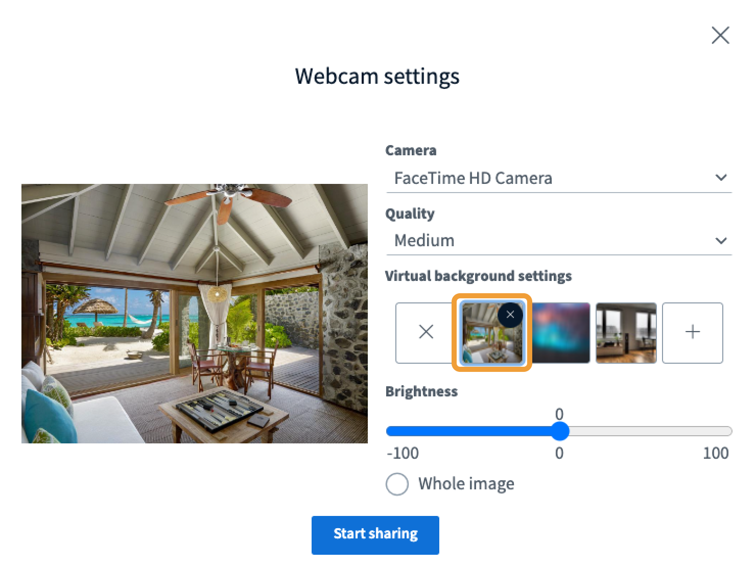Choose the office room background thumbnail

(626, 333)
